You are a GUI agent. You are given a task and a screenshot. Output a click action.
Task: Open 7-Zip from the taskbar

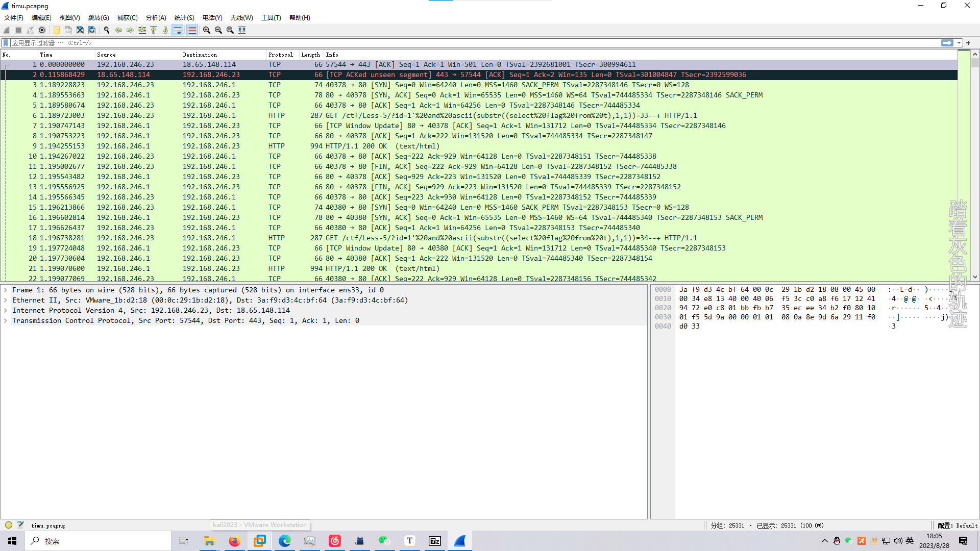point(435,541)
